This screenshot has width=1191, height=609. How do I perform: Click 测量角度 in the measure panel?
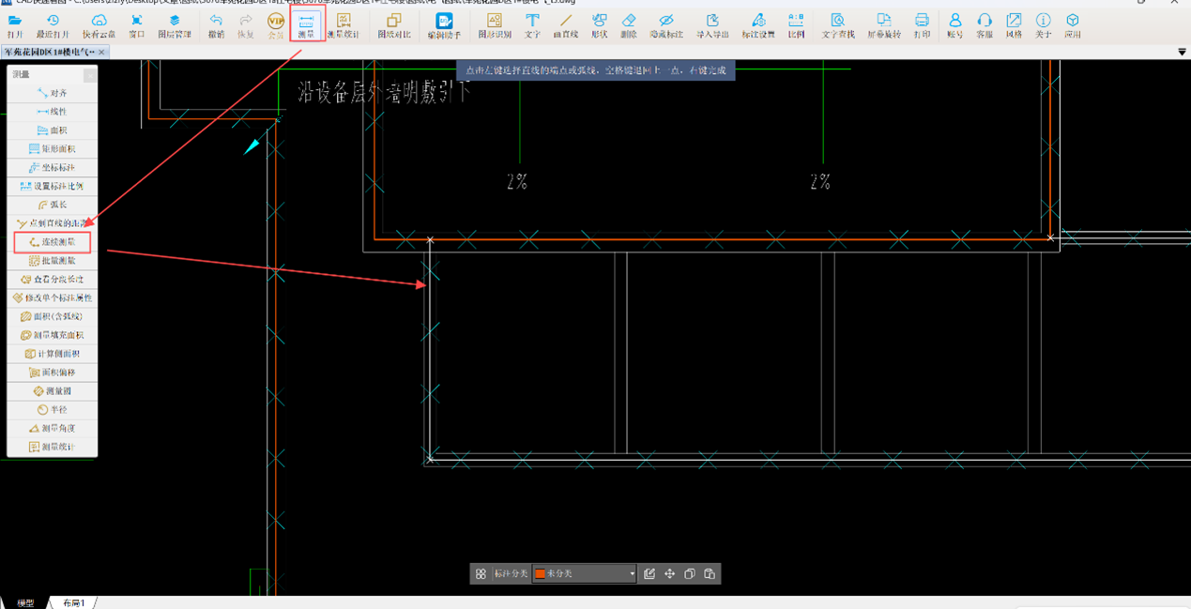(x=53, y=428)
